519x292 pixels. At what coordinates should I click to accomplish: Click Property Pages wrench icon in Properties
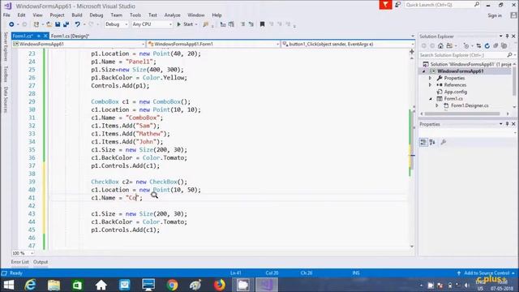pos(444,142)
